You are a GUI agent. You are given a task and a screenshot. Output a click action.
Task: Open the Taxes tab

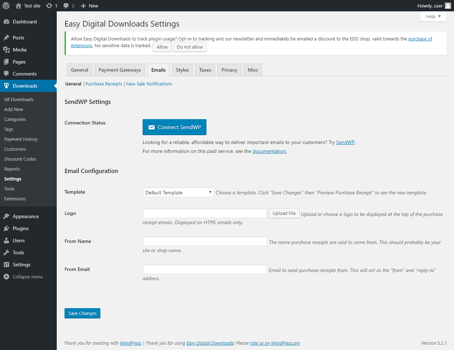(205, 70)
